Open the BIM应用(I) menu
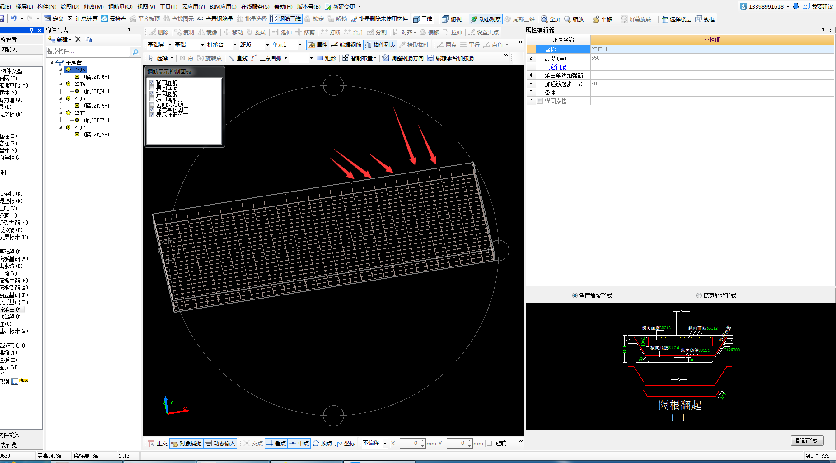This screenshot has width=836, height=463. click(x=223, y=6)
